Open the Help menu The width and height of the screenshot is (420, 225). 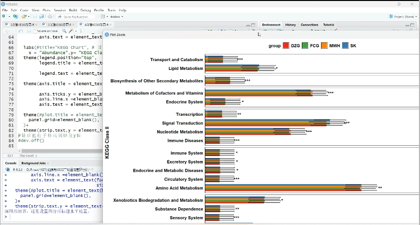coord(123,10)
